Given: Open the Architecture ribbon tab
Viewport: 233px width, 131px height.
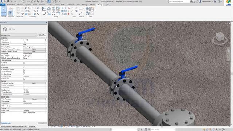Looking at the screenshot, I should click(x=11, y=5).
